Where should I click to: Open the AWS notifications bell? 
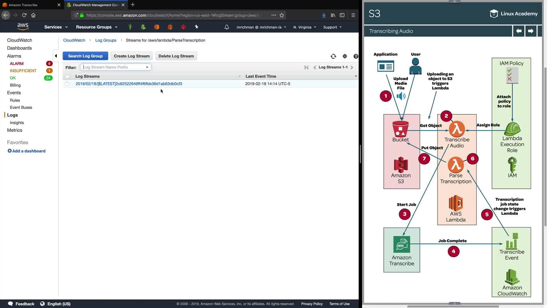[226, 27]
